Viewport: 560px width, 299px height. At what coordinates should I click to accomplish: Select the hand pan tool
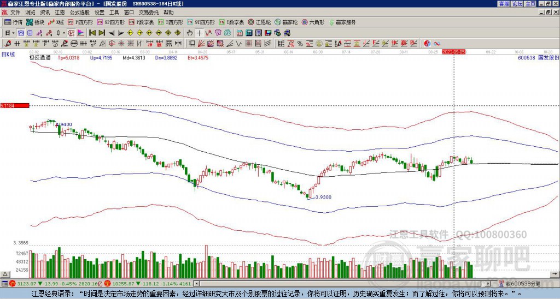(190, 33)
